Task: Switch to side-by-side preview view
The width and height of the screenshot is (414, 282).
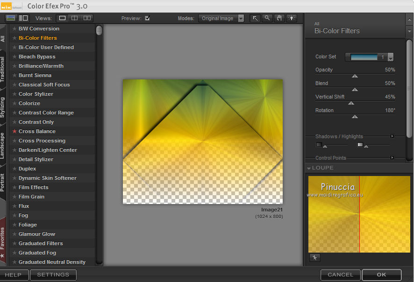Action: (x=86, y=18)
